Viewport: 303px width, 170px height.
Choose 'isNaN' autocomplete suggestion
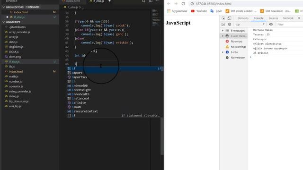pos(115,107)
